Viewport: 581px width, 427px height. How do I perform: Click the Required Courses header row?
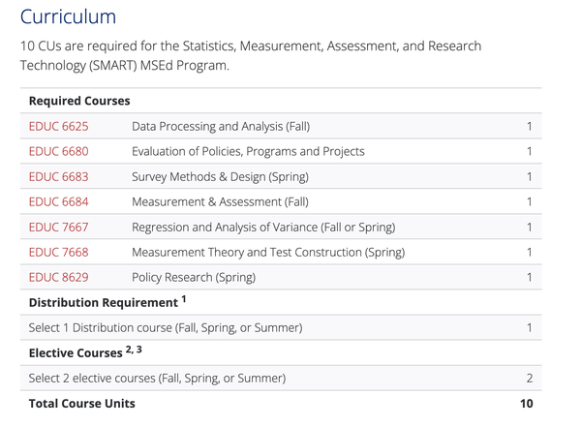pos(281,101)
